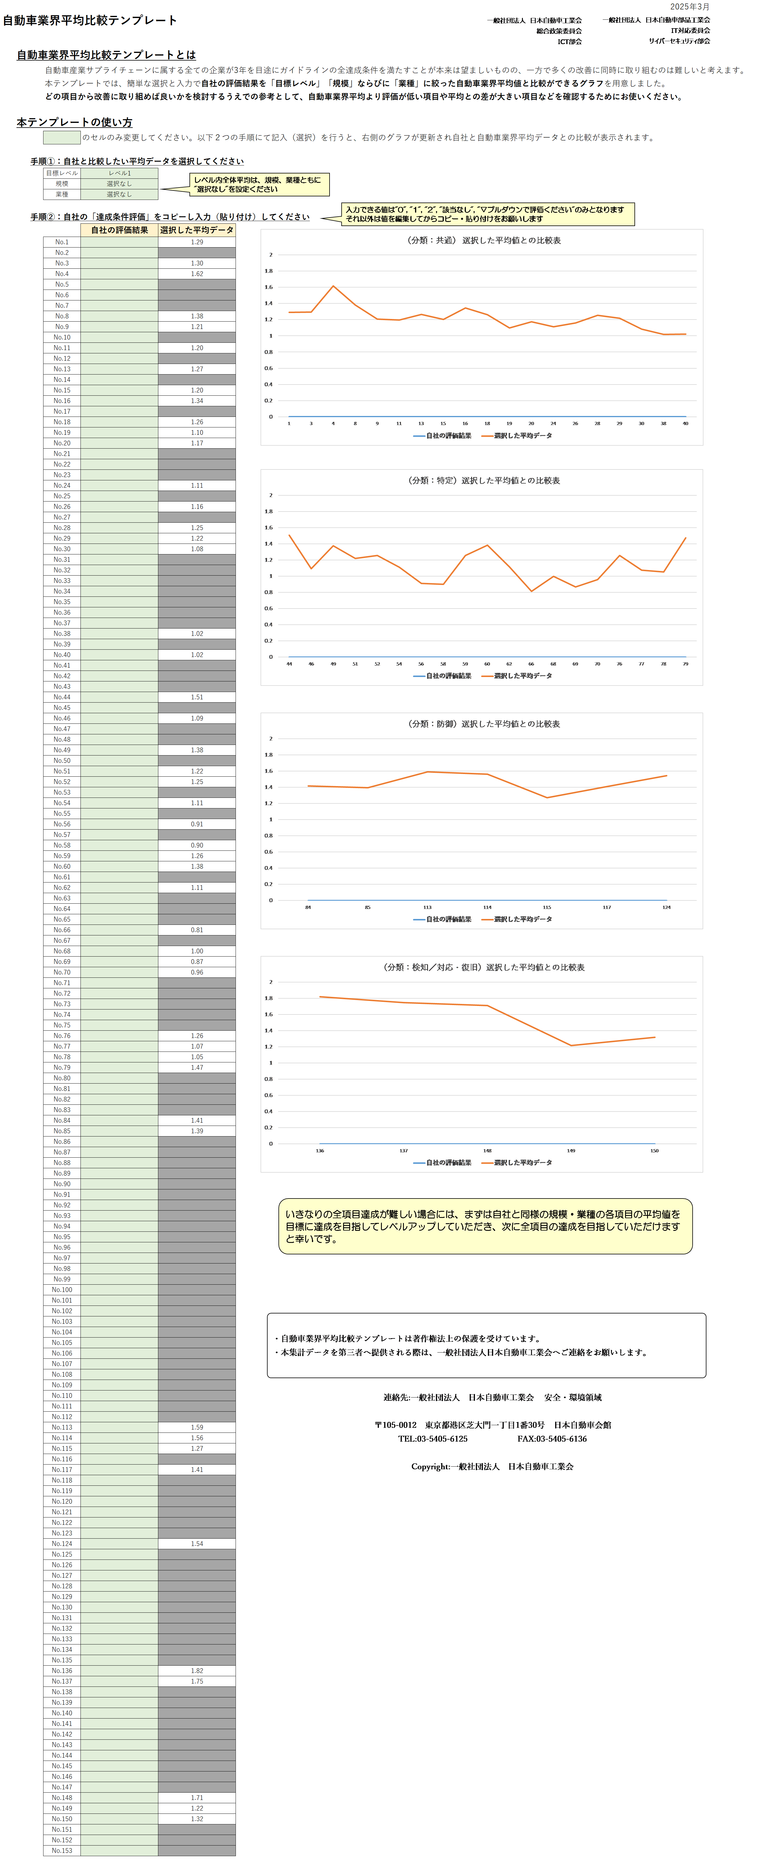Click the 選択した平均データ column header
The height and width of the screenshot is (1867, 759).
coord(197,230)
